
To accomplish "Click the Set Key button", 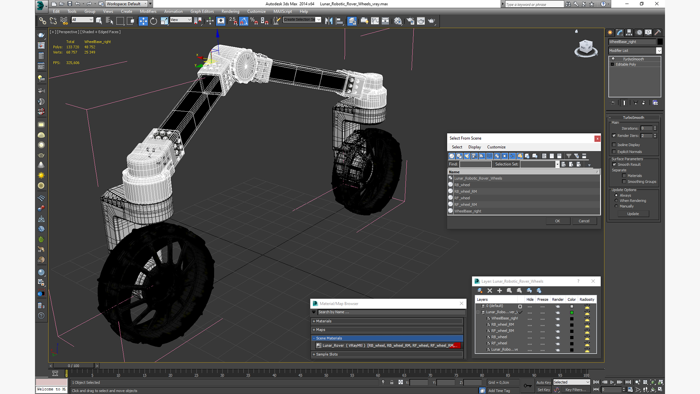I will [x=544, y=390].
